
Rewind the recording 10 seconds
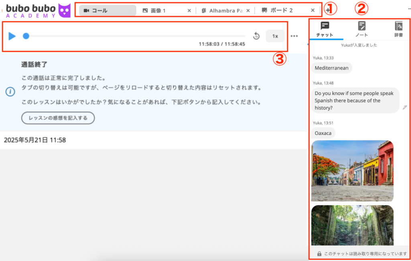(256, 36)
